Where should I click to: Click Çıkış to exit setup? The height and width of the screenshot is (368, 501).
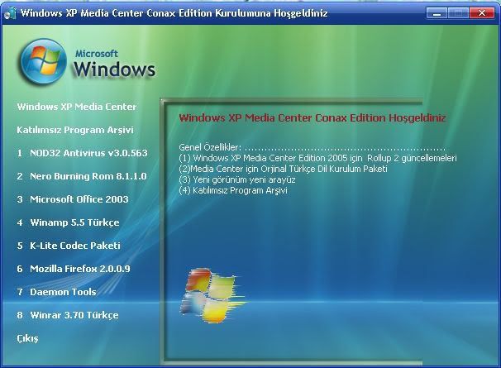[27, 338]
